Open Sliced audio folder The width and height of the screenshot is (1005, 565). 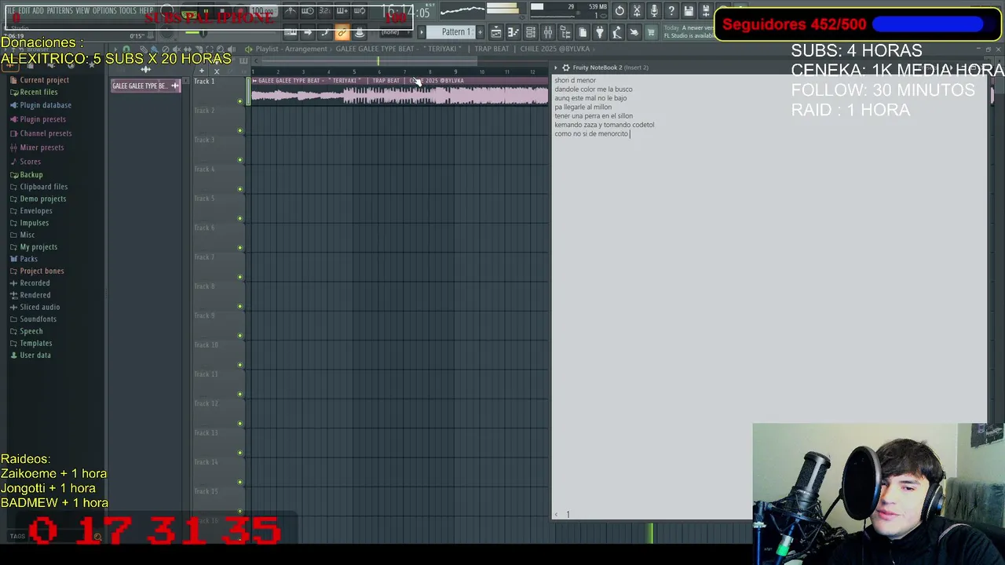pos(39,308)
